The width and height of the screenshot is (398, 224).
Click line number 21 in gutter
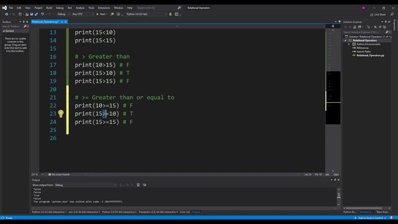click(x=53, y=98)
